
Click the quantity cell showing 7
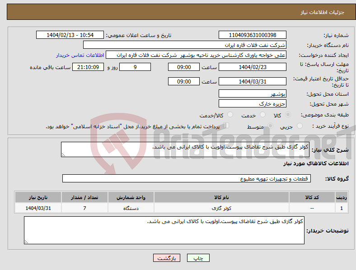84,208
